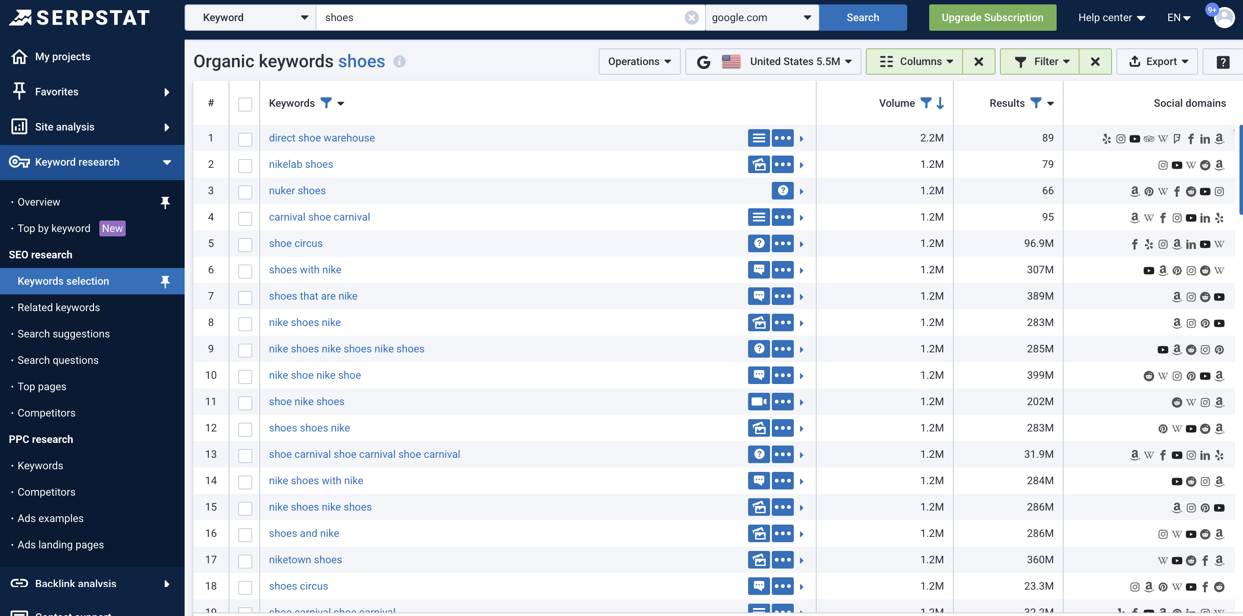
Task: Check the select-all keywords checkbox
Action: tap(245, 104)
